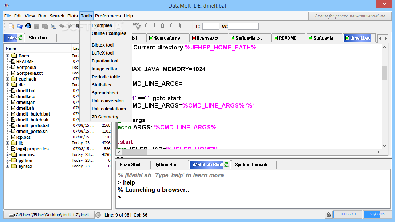Screen dimensions: 395x222
Task: Expand the macros folder node
Action: (8, 155)
